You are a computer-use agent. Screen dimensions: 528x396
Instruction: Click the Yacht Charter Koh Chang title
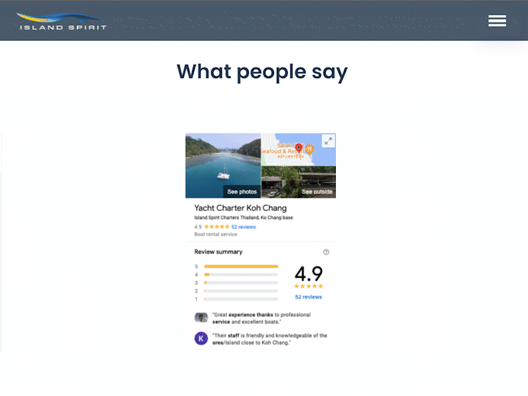click(240, 208)
